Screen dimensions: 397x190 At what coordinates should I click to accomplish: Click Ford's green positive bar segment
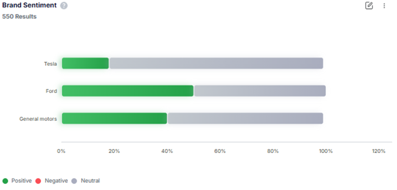click(x=127, y=91)
